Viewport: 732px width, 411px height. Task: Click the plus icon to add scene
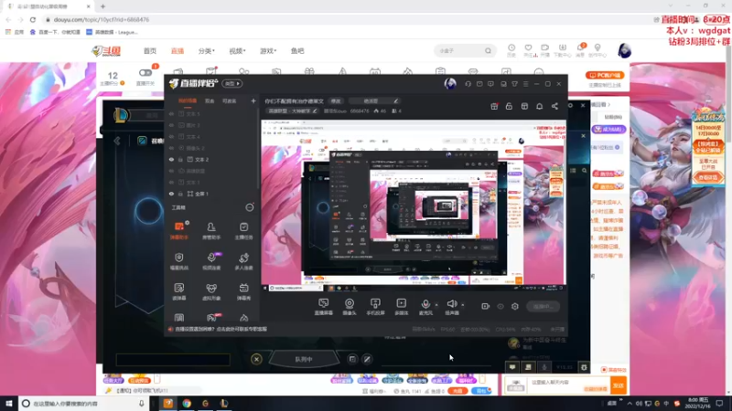(x=253, y=100)
